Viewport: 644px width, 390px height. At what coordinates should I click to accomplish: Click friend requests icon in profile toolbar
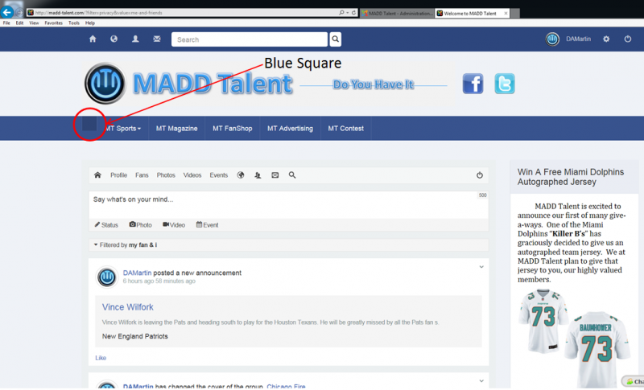point(258,175)
